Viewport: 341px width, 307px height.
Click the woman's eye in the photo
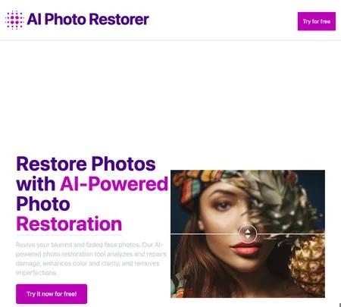[x=224, y=205]
